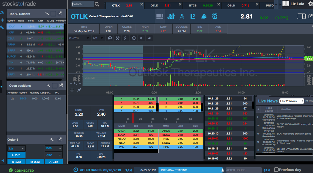Open the chart studies bar-graph icon

coord(171,16)
